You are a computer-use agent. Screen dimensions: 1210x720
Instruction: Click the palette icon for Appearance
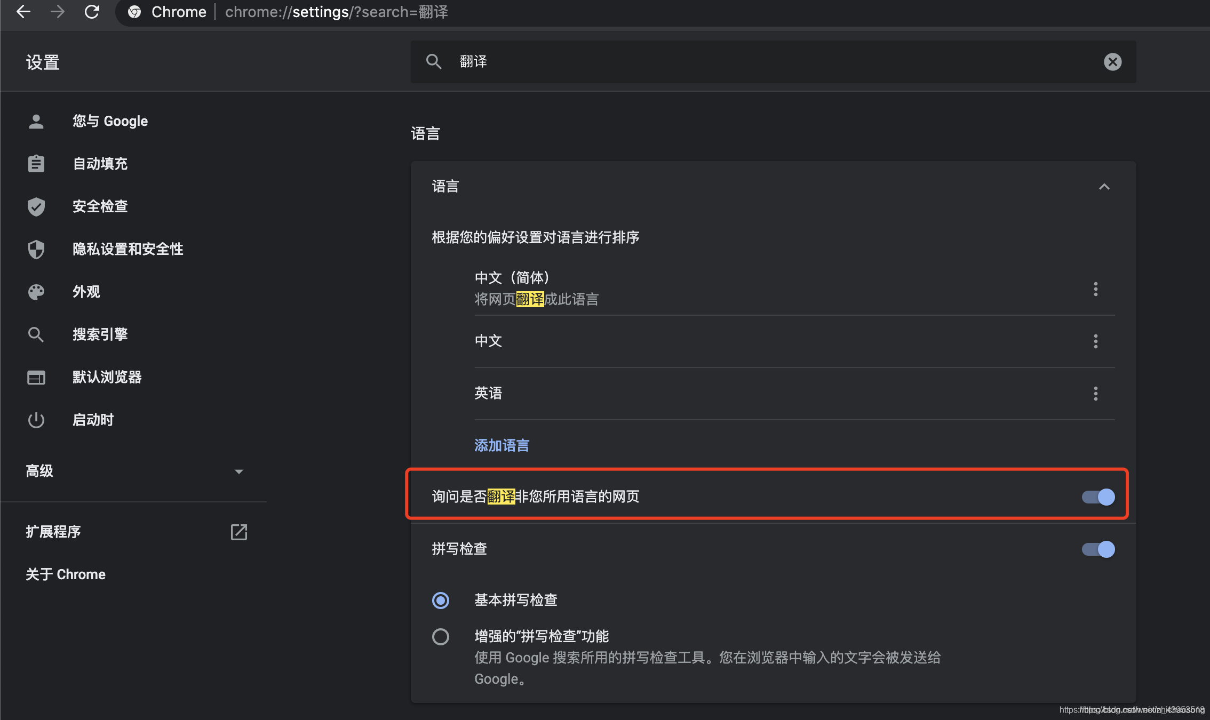[36, 292]
